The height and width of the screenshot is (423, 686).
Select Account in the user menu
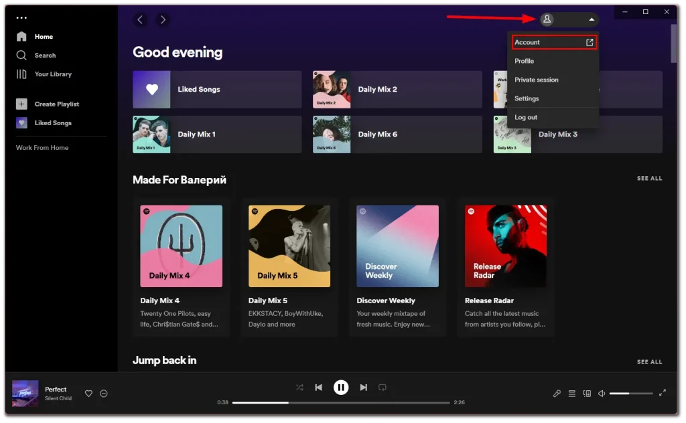pos(554,42)
